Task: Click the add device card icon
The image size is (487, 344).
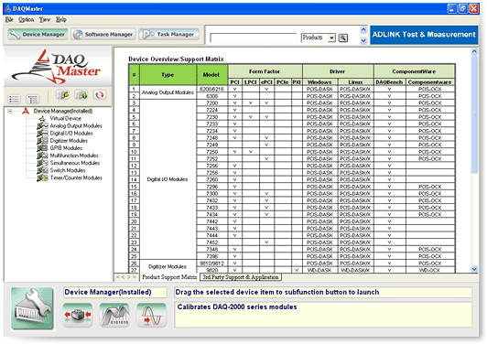Action: tap(62, 95)
